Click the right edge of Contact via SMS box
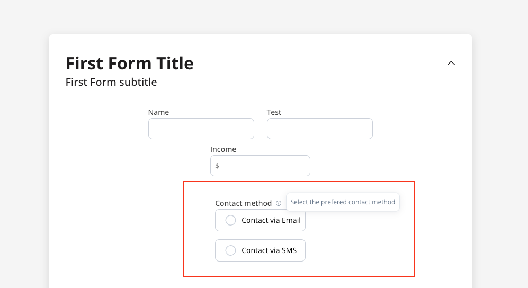Image resolution: width=528 pixels, height=288 pixels. click(x=304, y=250)
